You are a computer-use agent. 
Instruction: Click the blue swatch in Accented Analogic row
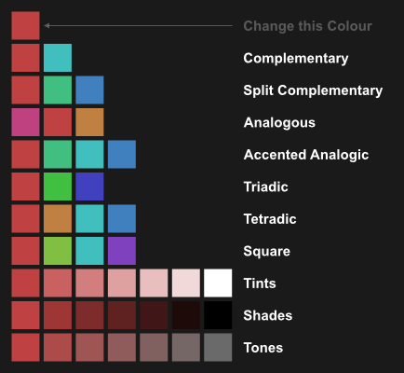pyautogui.click(x=122, y=154)
